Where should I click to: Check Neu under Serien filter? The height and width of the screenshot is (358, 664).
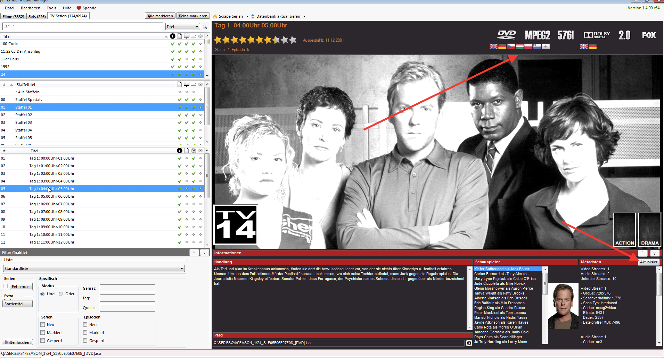[43, 325]
